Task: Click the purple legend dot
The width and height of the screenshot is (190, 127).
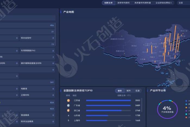Action: tap(186, 111)
